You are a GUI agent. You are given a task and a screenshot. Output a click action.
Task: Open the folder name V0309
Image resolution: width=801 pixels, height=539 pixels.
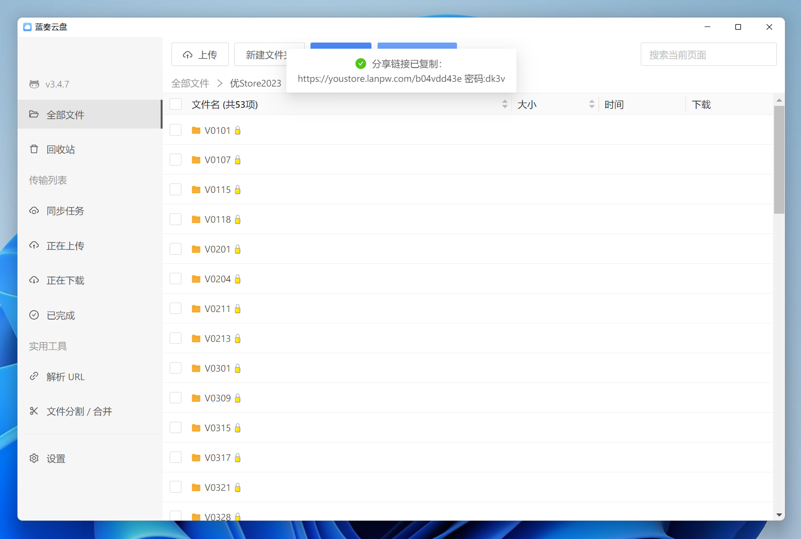tap(217, 398)
